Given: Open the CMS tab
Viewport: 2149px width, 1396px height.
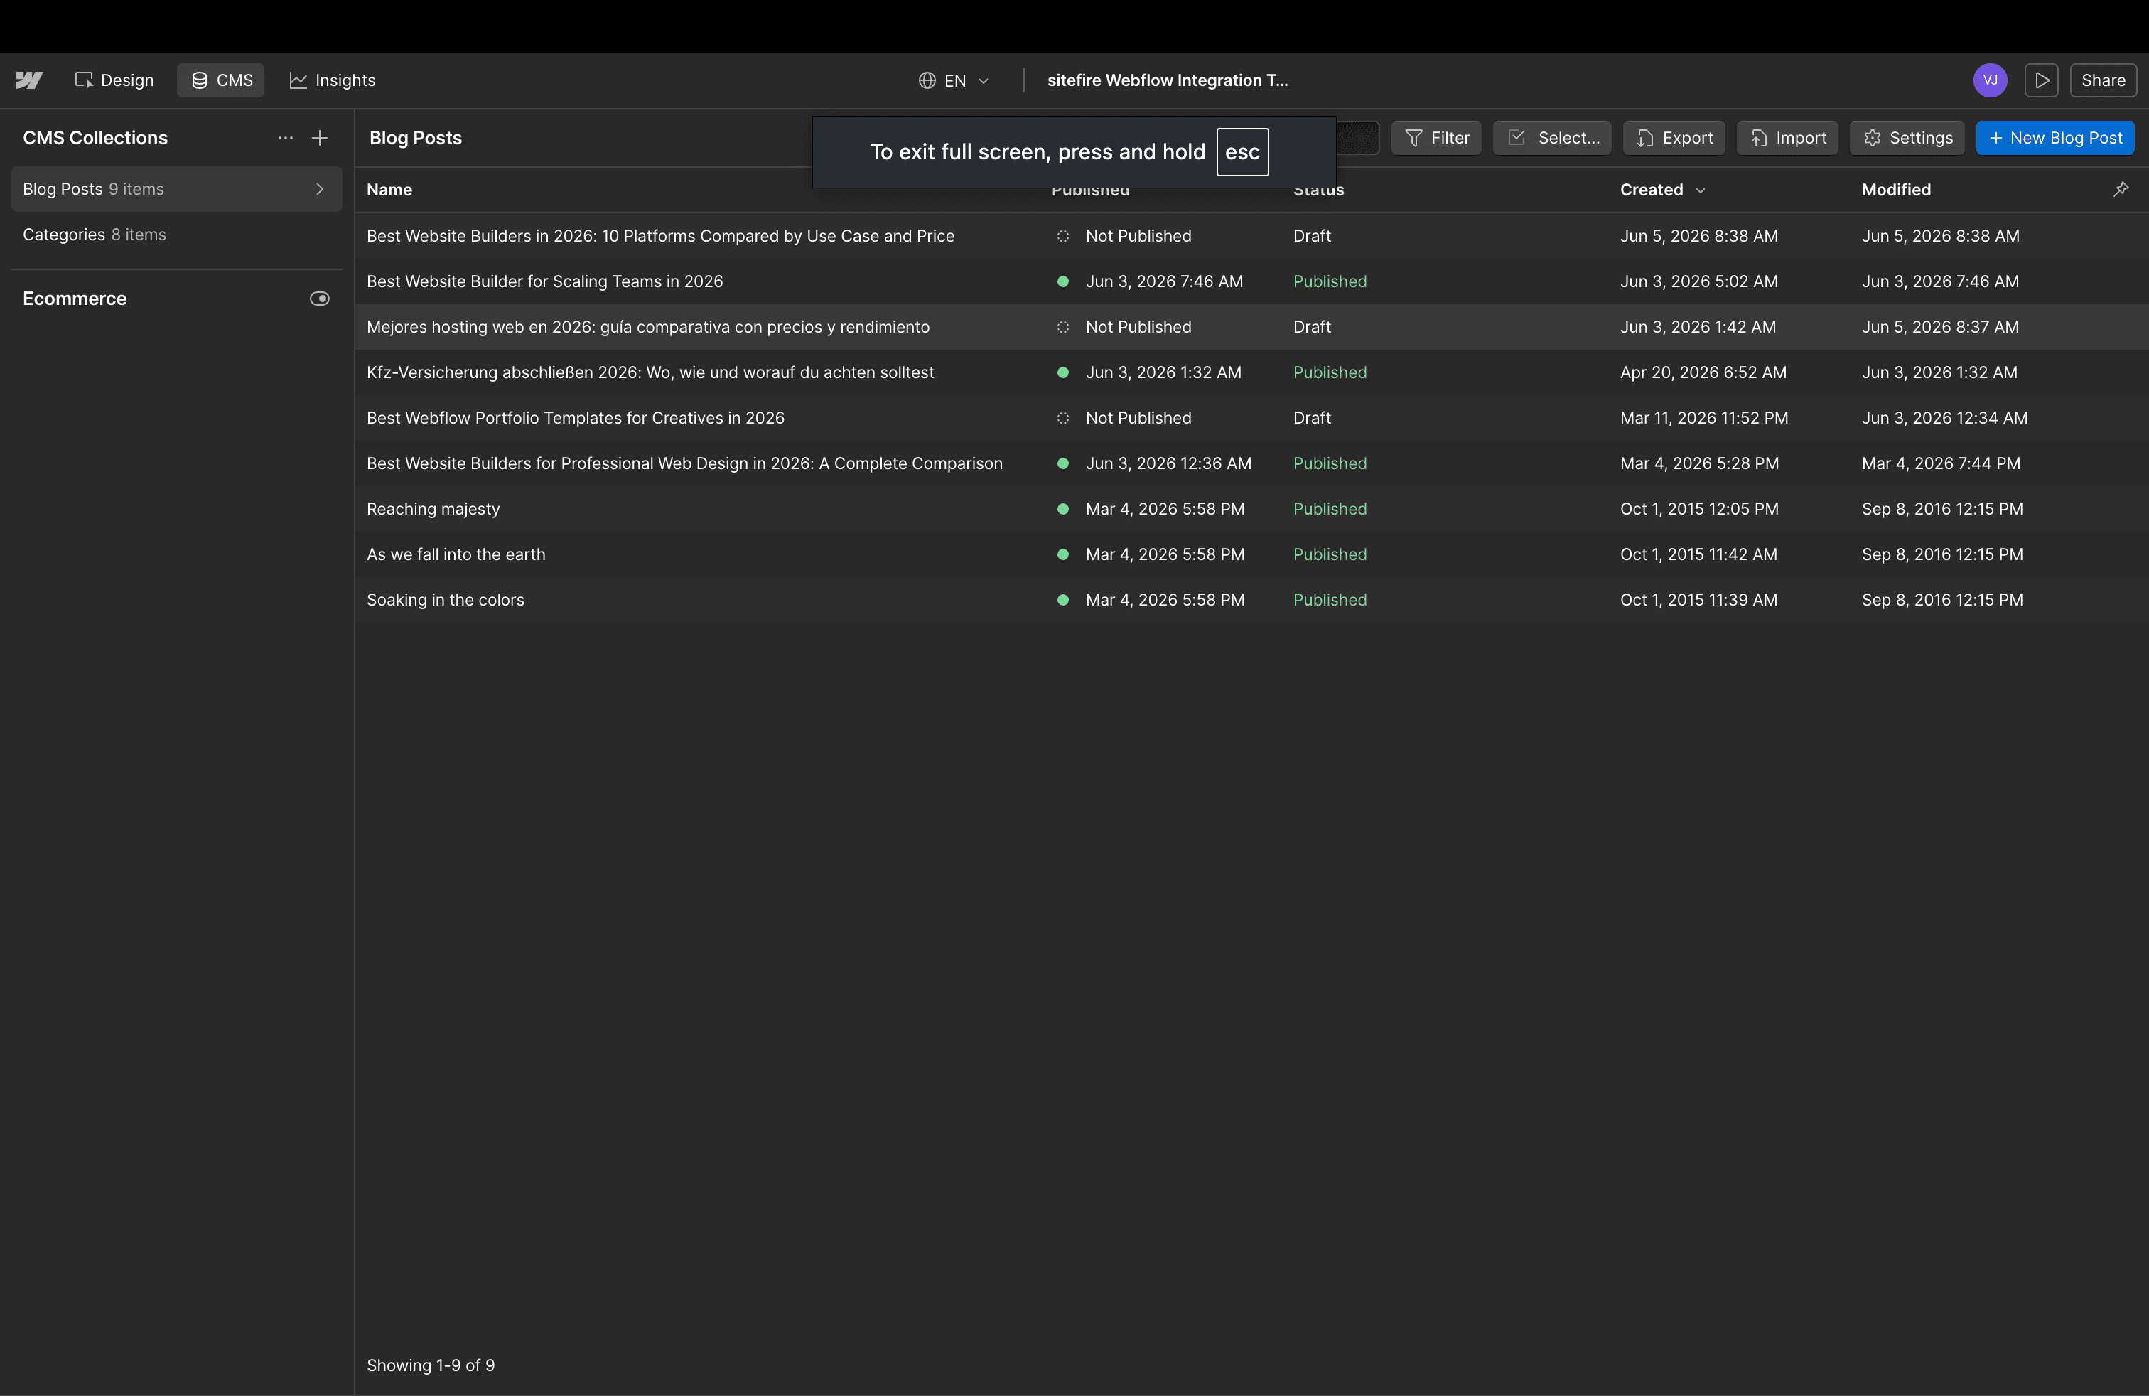Looking at the screenshot, I should (221, 80).
